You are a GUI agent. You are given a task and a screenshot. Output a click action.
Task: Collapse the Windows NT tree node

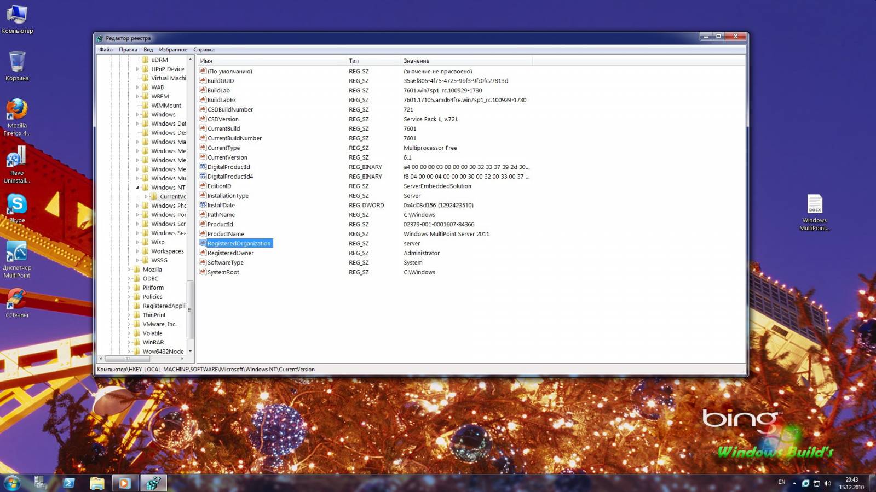pos(137,188)
